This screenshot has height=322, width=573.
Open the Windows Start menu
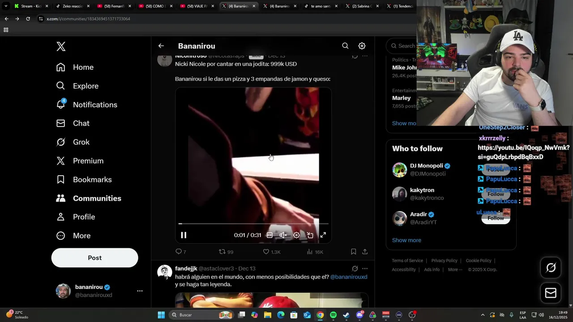[161, 315]
